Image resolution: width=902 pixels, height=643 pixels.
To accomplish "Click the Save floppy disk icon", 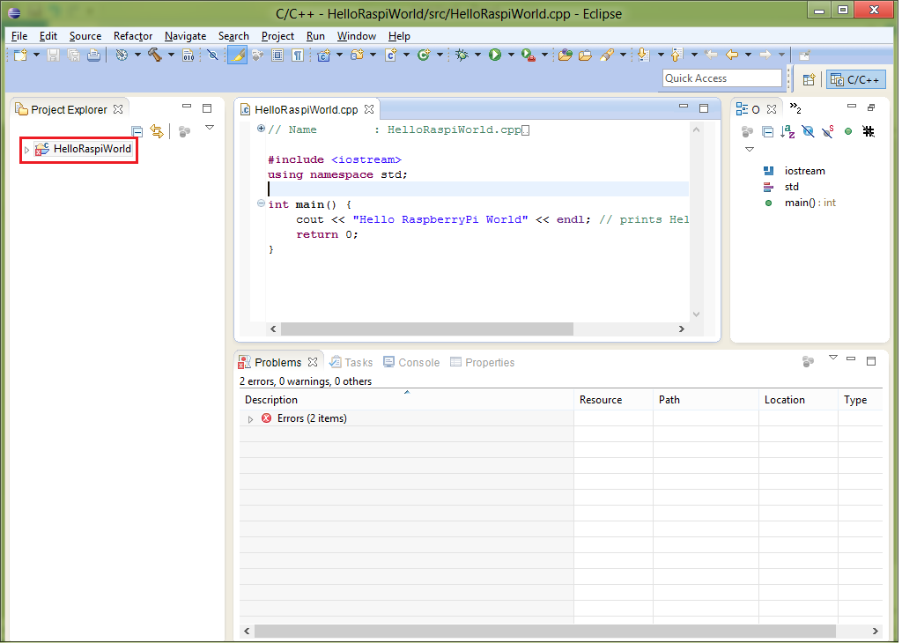I will pyautogui.click(x=54, y=55).
